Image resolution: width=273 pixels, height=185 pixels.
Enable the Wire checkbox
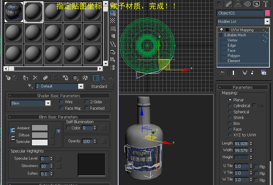point(61,101)
